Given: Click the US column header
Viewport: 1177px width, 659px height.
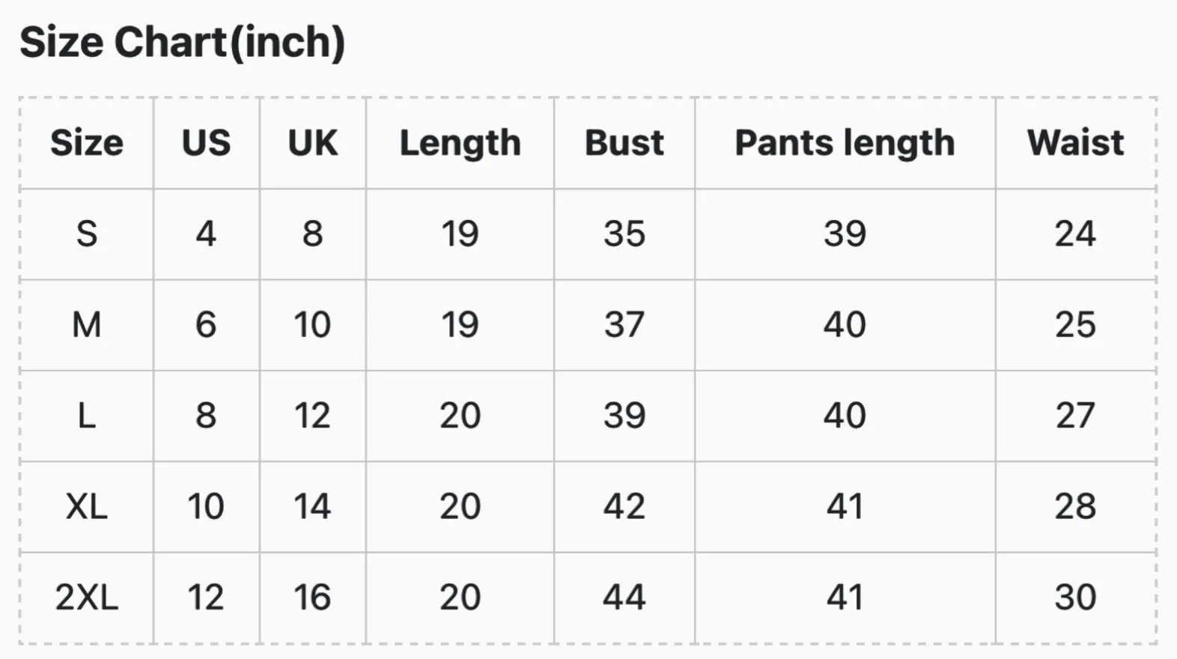Looking at the screenshot, I should pos(206,142).
